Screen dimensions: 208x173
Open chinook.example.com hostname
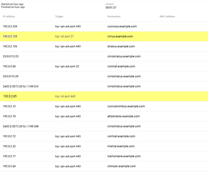click(121, 166)
